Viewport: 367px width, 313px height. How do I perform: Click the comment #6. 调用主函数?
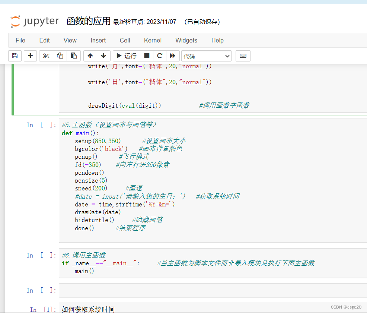click(84, 255)
